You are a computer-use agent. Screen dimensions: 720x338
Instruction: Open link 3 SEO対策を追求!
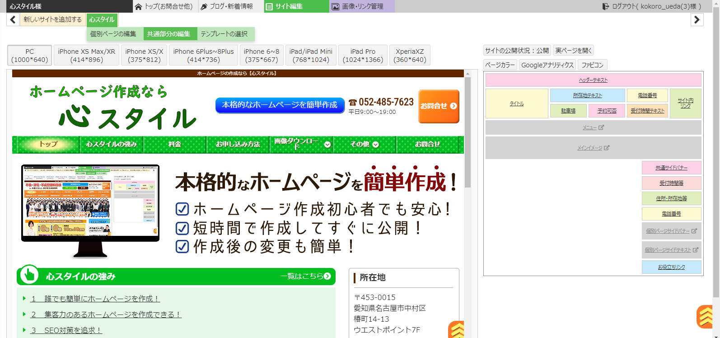(66, 330)
